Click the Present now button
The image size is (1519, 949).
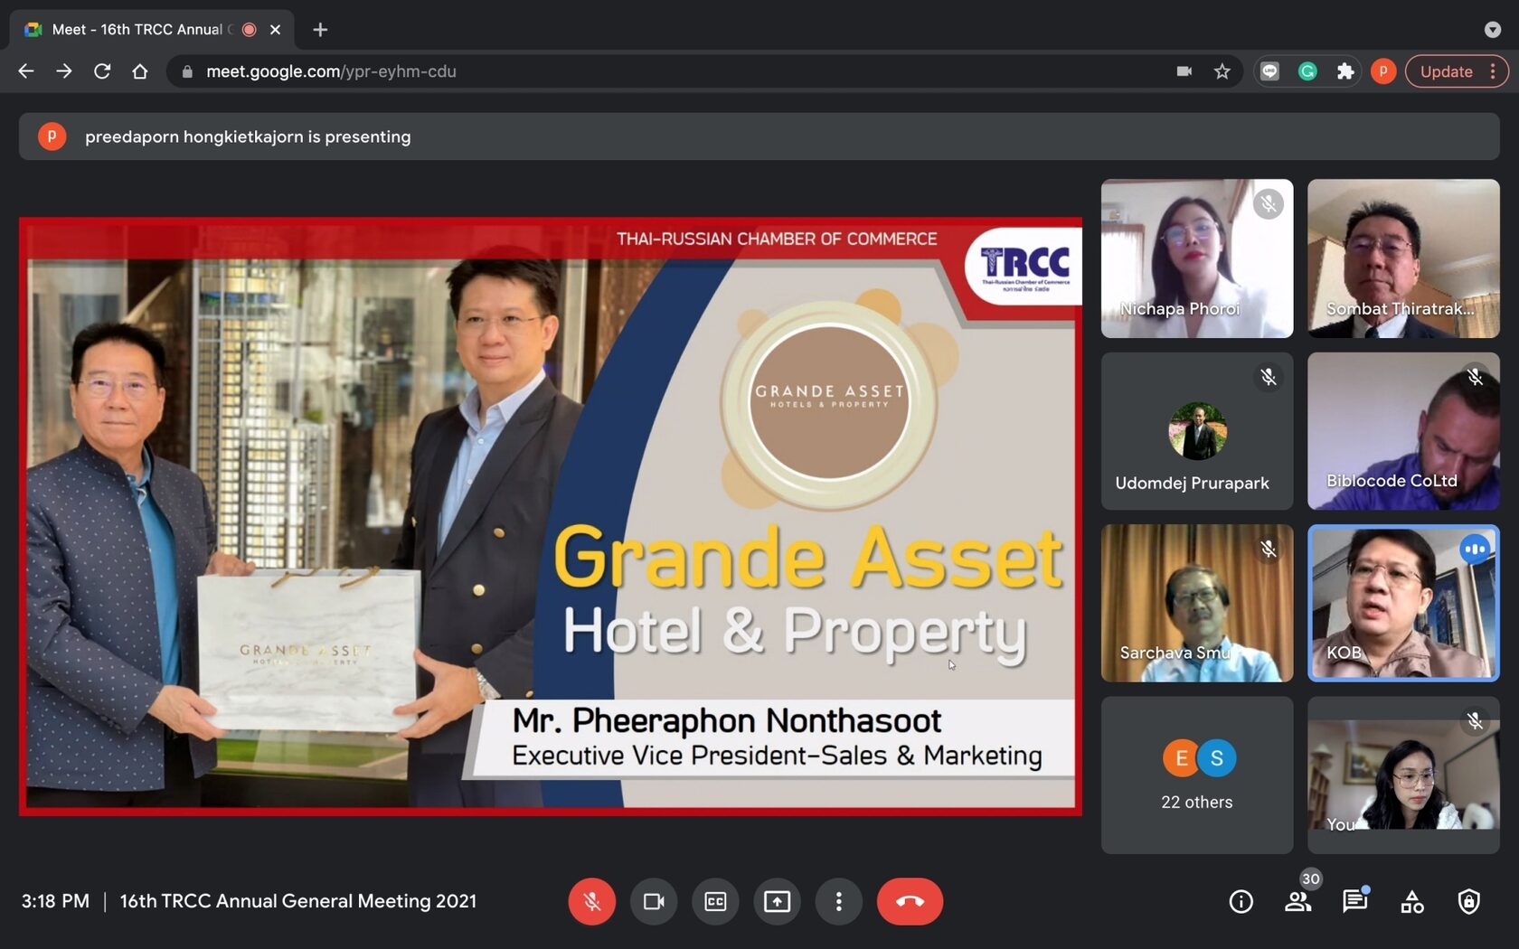click(x=777, y=901)
